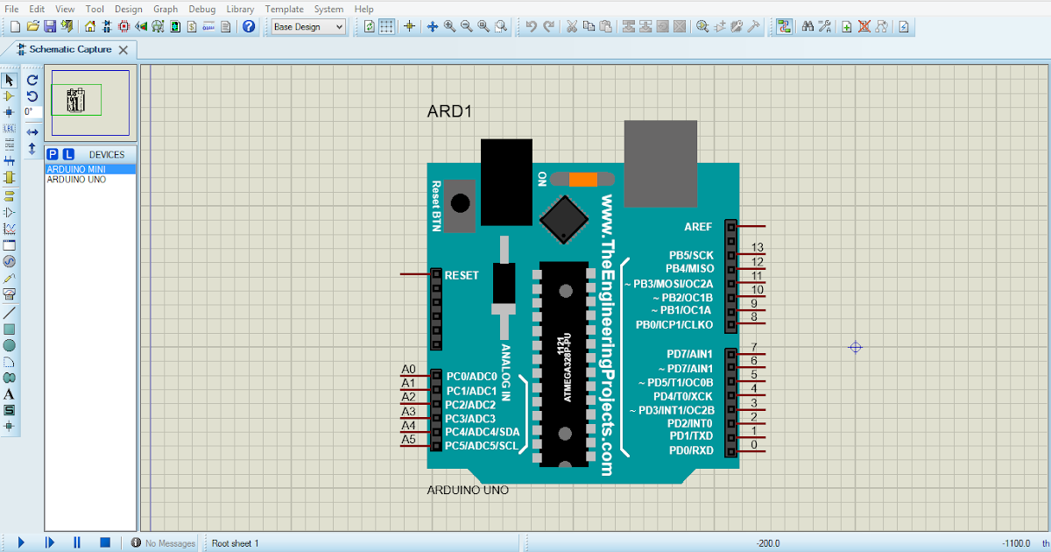1051x552 pixels.
Task: Click the X-Mirror horizontal flip icon
Action: [x=32, y=131]
